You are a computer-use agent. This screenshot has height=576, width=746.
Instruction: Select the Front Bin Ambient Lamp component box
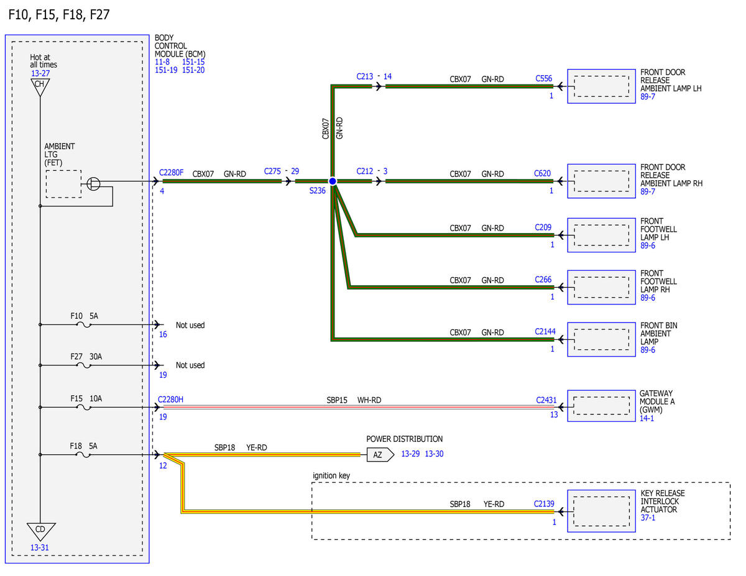pos(602,339)
